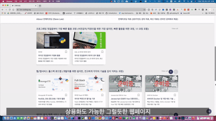216x121 pixels.
Task: Show next courses with the gray right arrow
Action: click(x=176, y=72)
